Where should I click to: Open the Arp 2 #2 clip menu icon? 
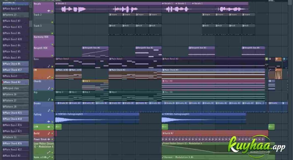tap(163, 92)
